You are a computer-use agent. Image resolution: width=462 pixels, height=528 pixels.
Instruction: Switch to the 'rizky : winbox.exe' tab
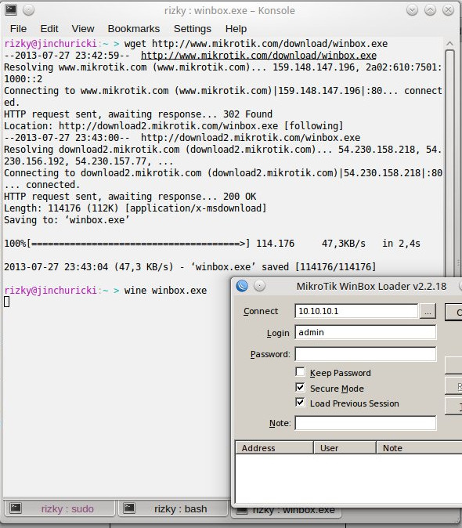[287, 512]
